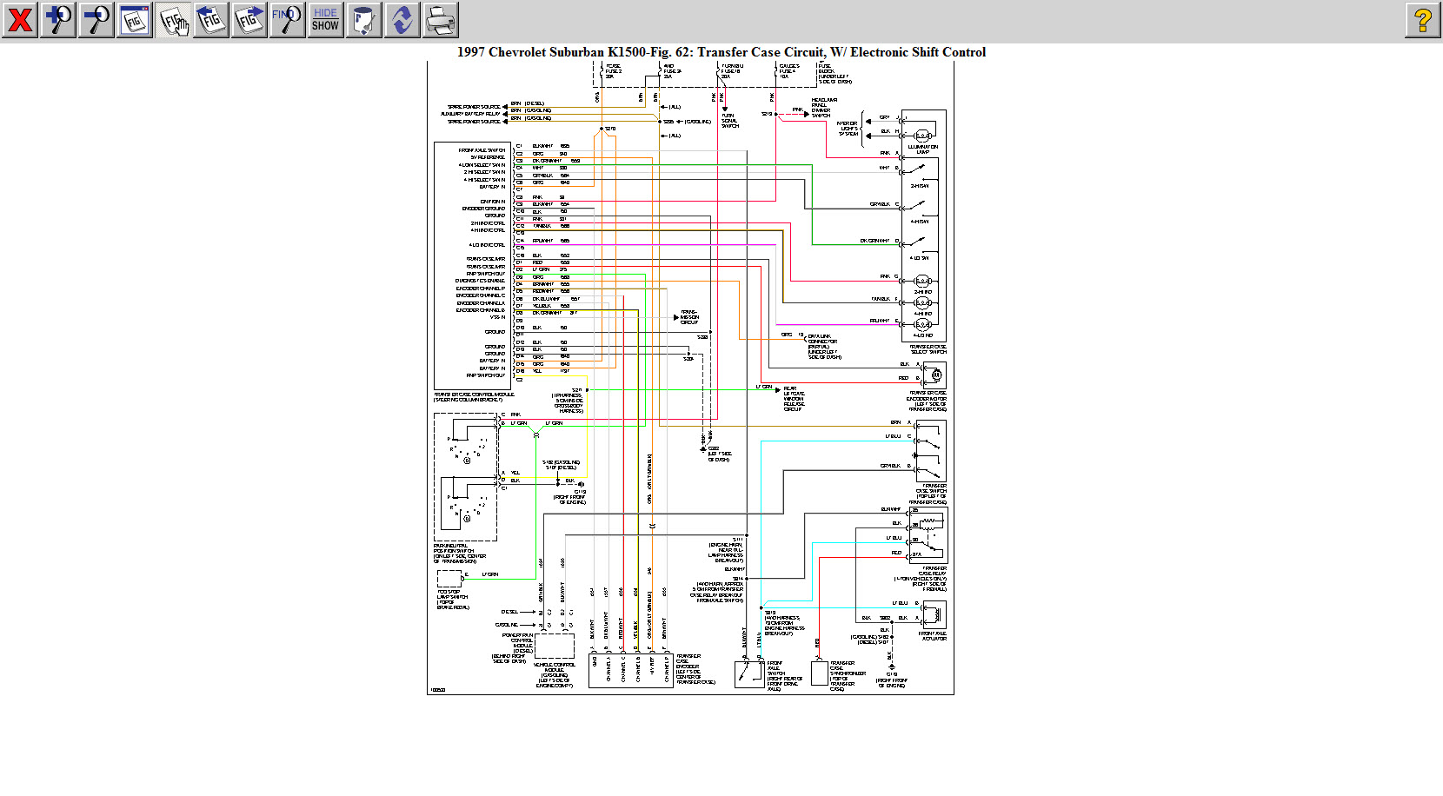
Task: Click the red X close figure icon
Action: (x=20, y=20)
